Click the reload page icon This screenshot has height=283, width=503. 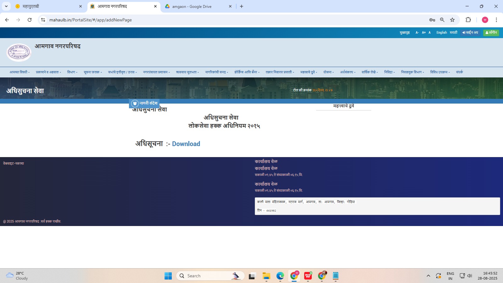point(30,20)
